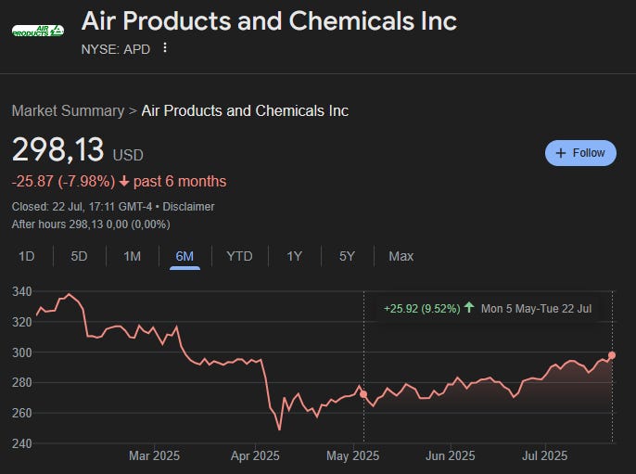Open the three-dot options menu beside NYSE: APD

pos(165,48)
